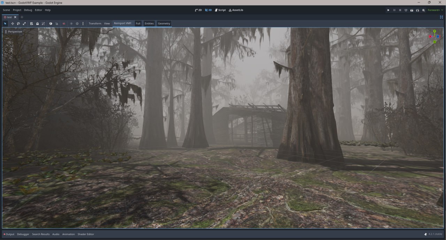Group the selected node's children
Screen dimensions: 446x240
click(x=43, y=23)
